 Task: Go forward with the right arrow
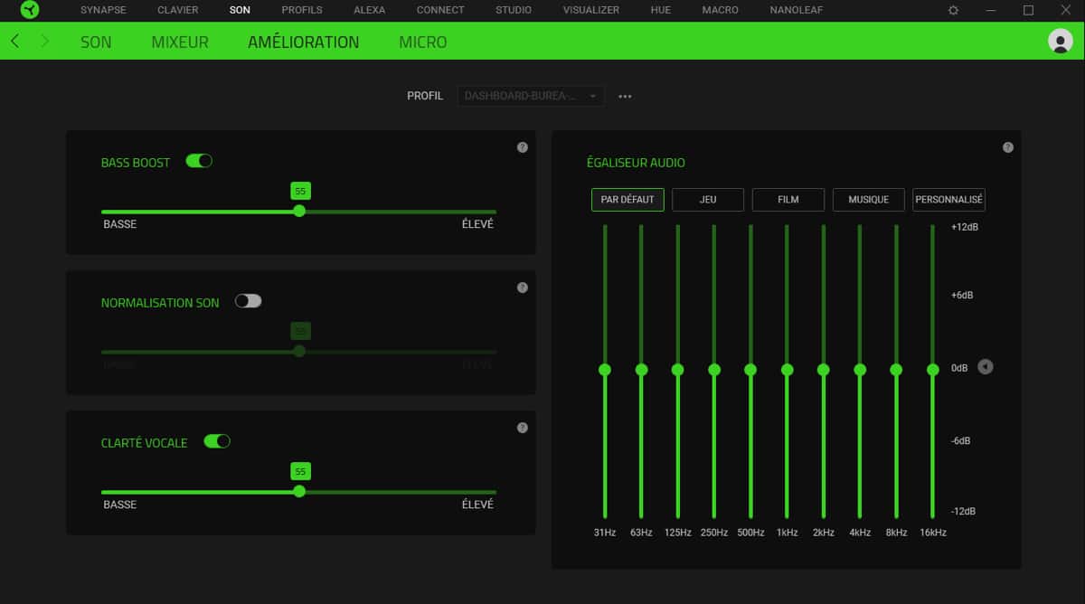point(45,42)
